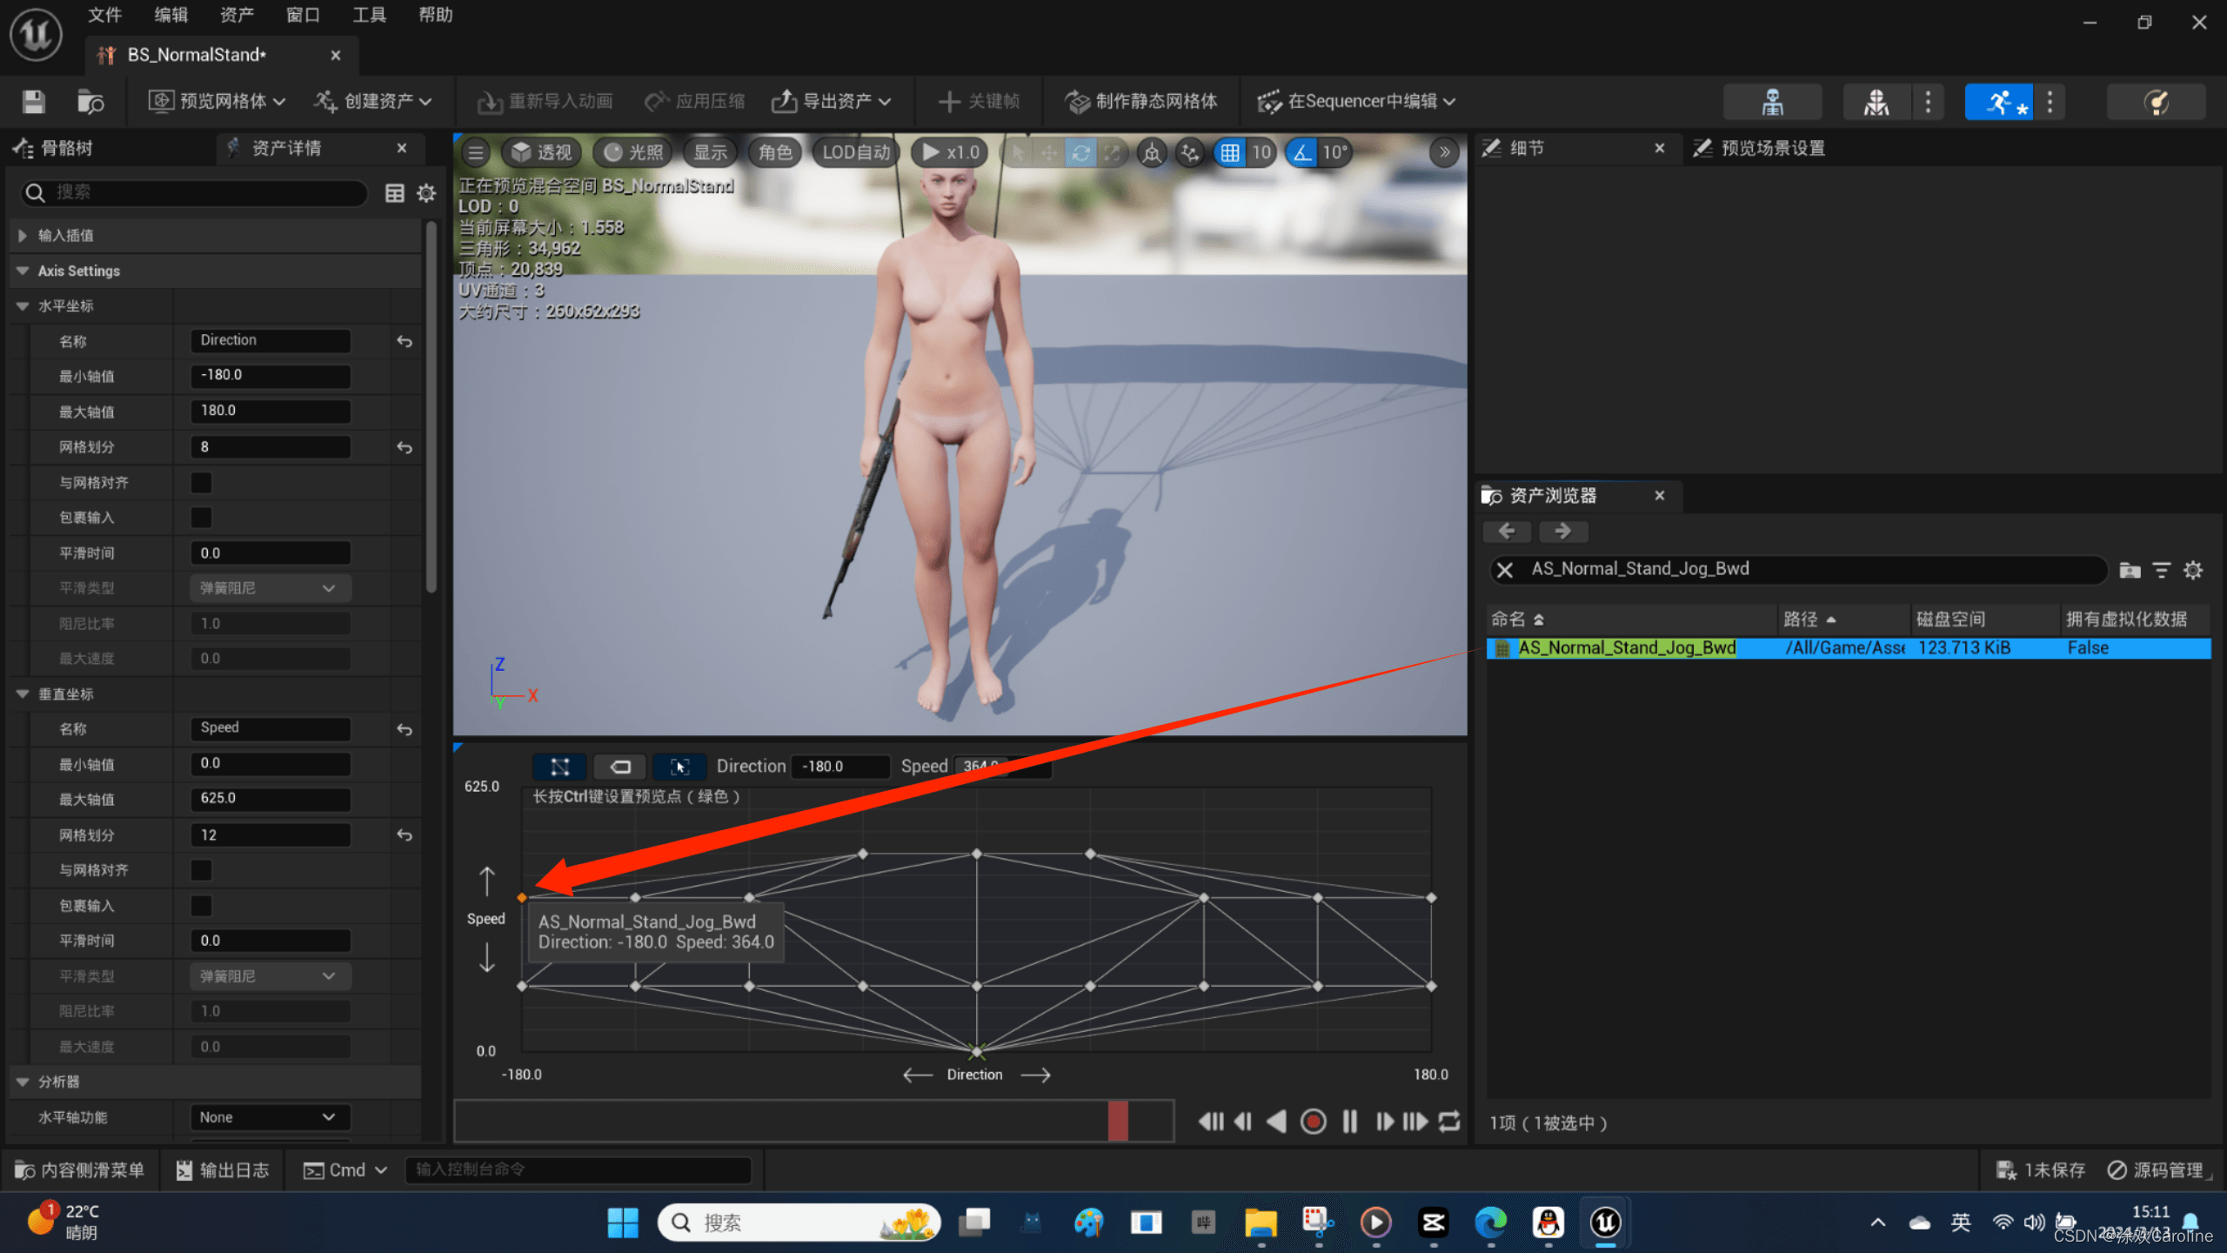Open the 工具 menu
The width and height of the screenshot is (2227, 1253).
coord(369,15)
